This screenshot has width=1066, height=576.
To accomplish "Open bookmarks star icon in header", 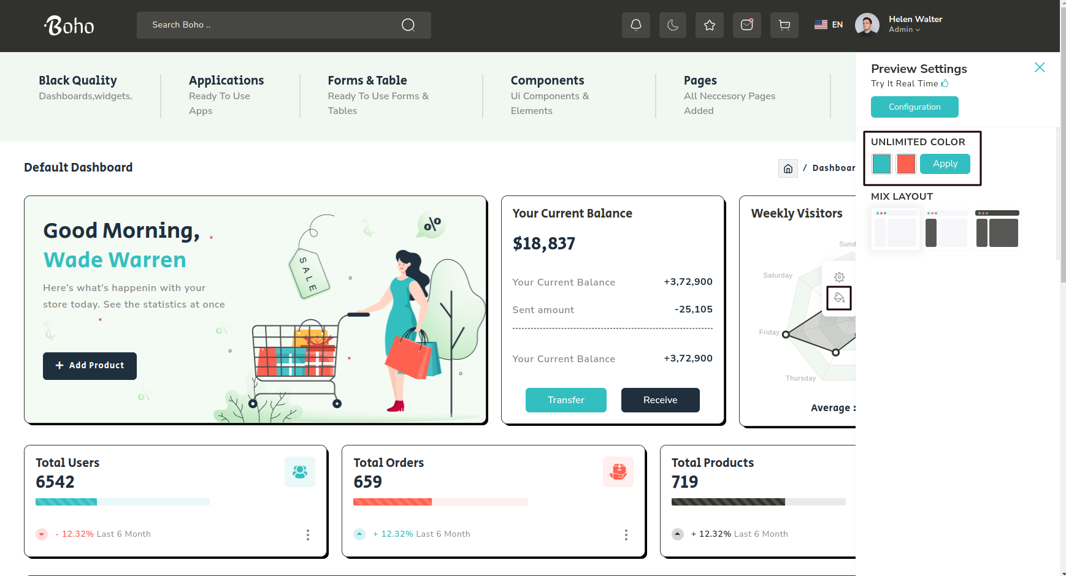I will pos(710,25).
